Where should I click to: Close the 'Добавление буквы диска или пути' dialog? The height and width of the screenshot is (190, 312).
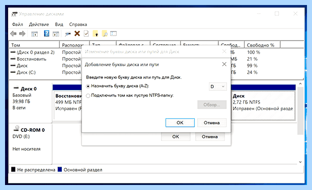point(224,64)
